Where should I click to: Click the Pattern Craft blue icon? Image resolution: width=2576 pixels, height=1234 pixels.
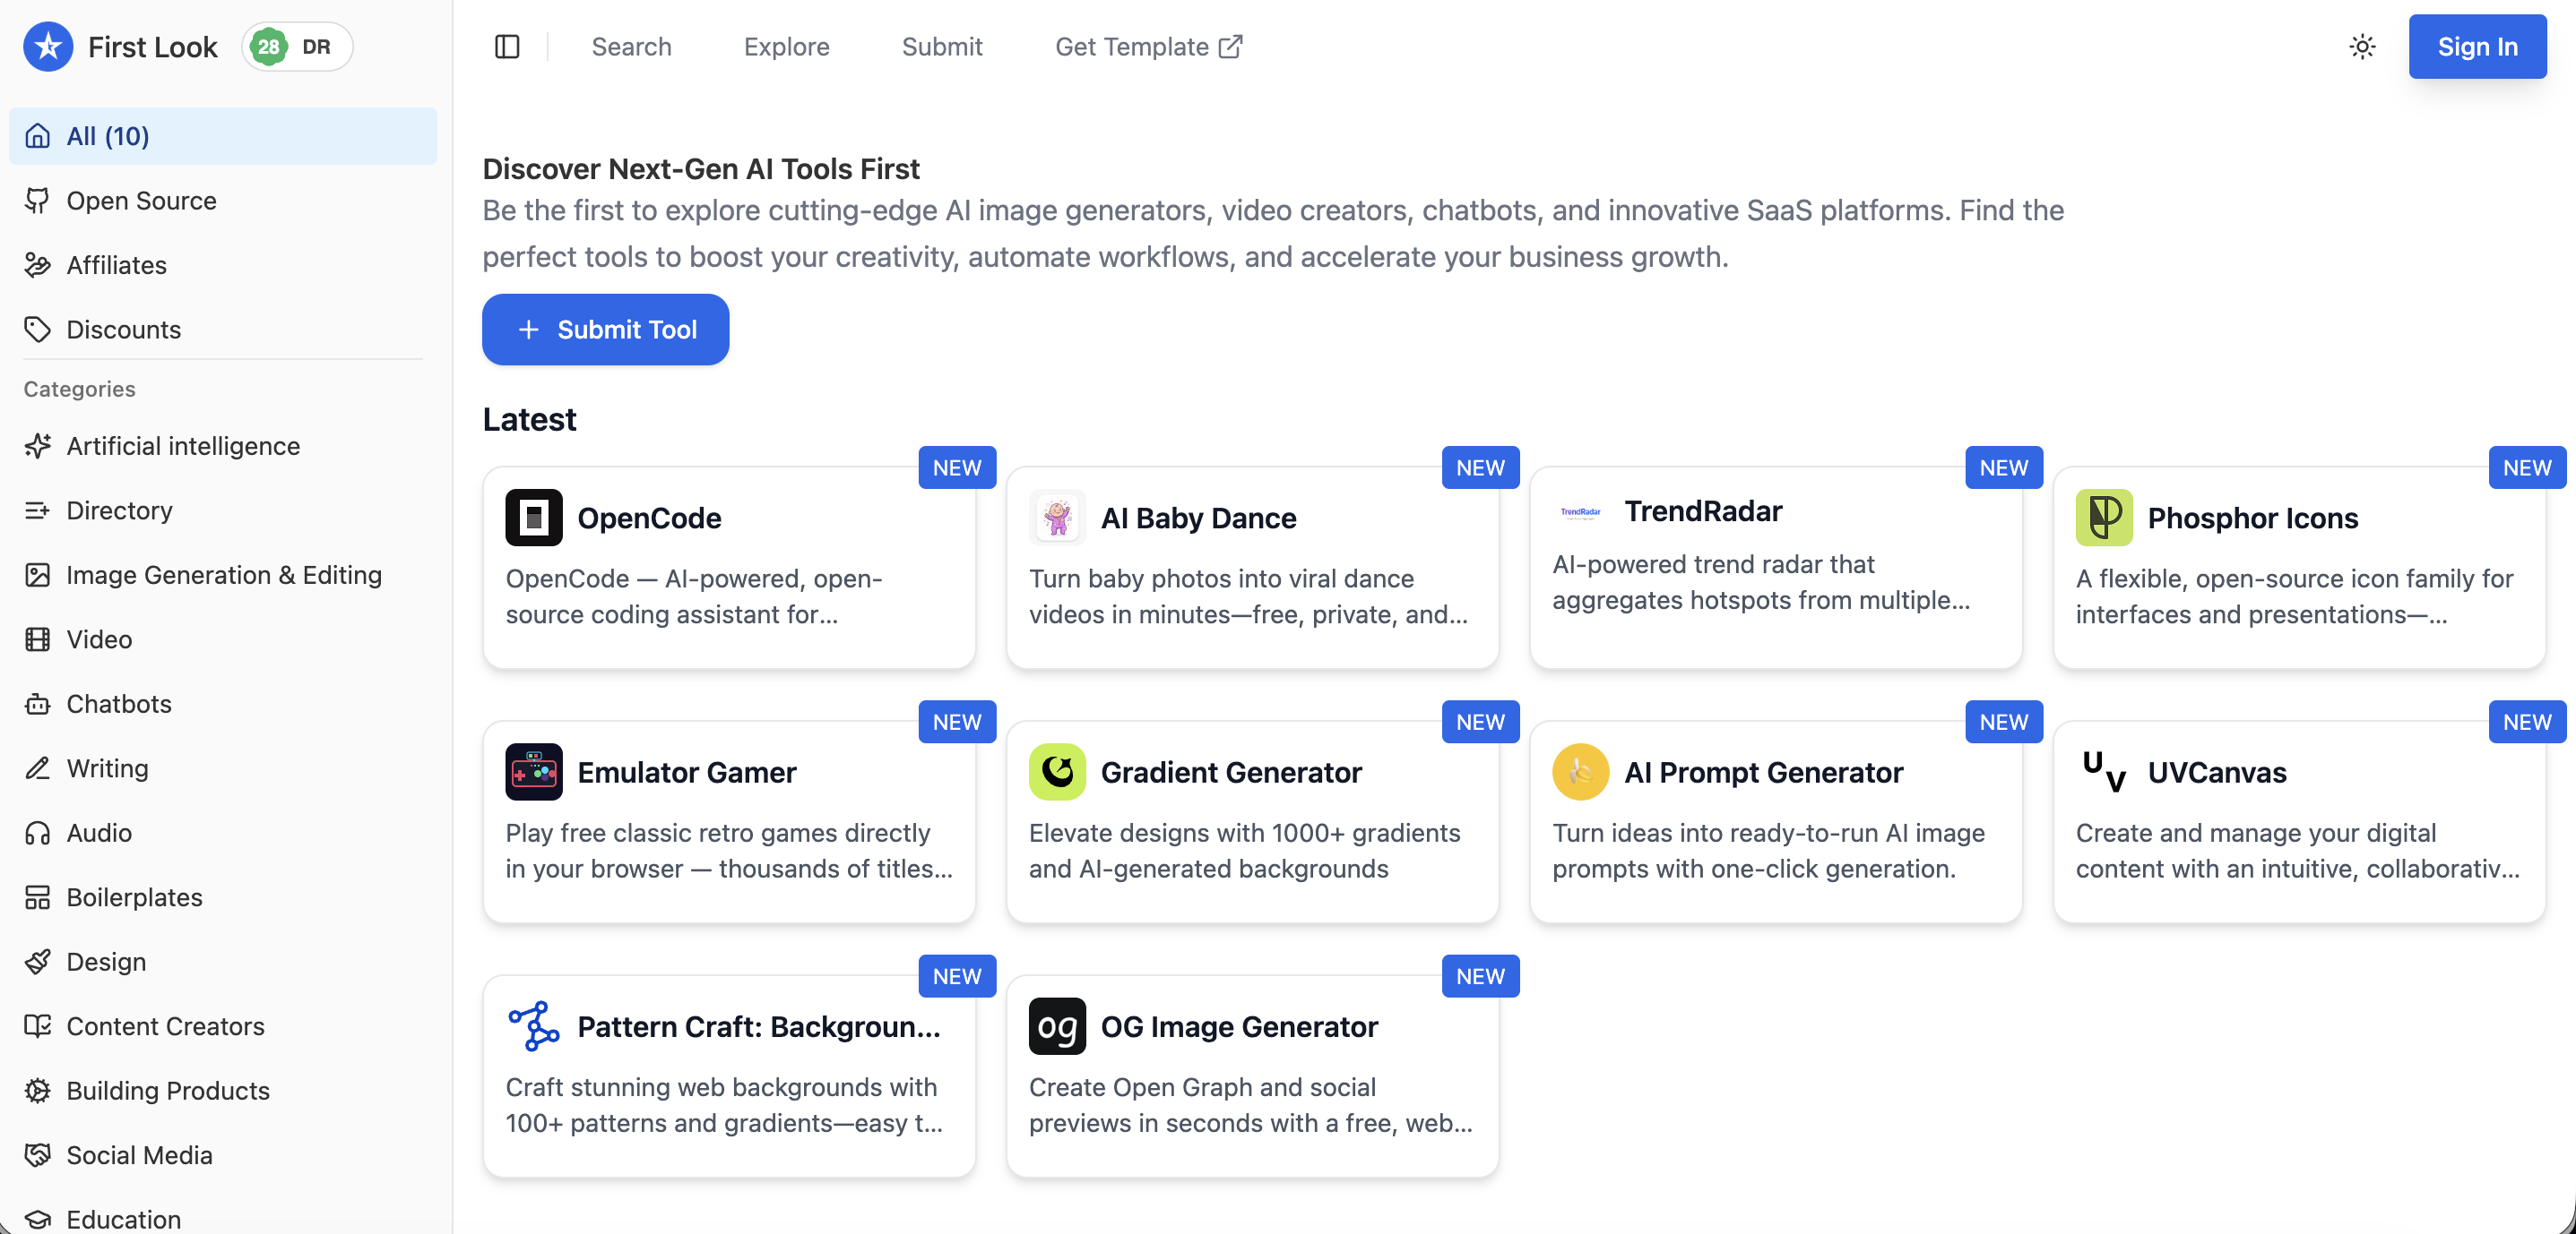point(534,1026)
